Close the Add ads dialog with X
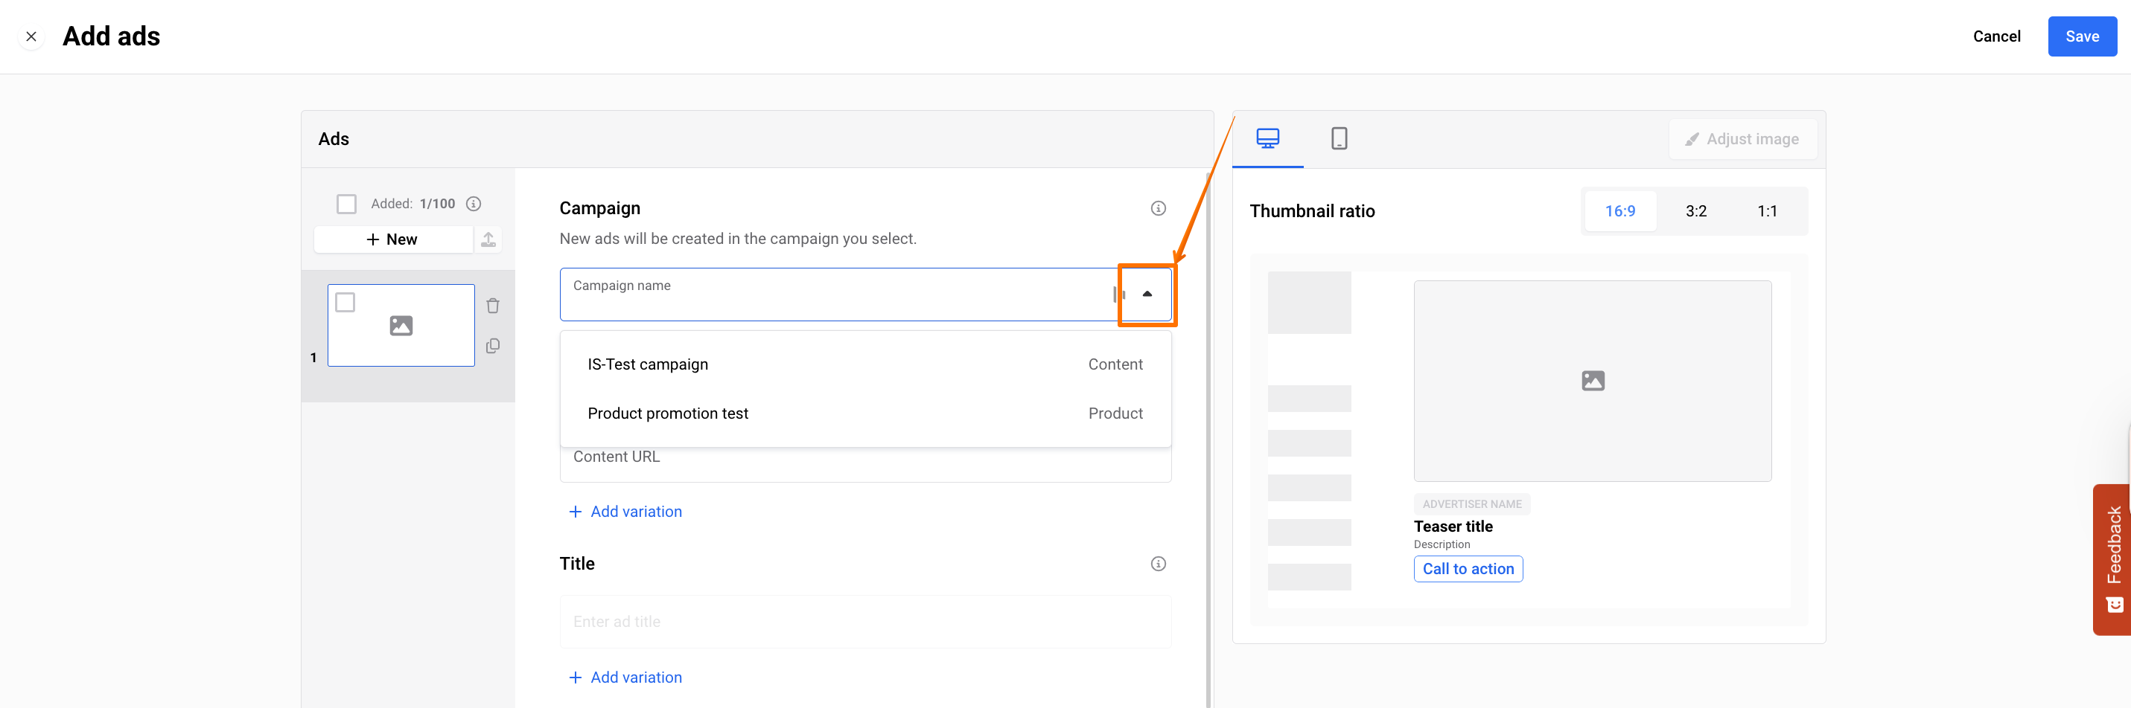The width and height of the screenshot is (2131, 708). pos(31,36)
